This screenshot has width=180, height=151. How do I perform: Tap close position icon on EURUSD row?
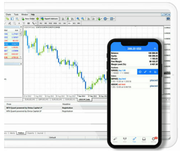coord(140,72)
